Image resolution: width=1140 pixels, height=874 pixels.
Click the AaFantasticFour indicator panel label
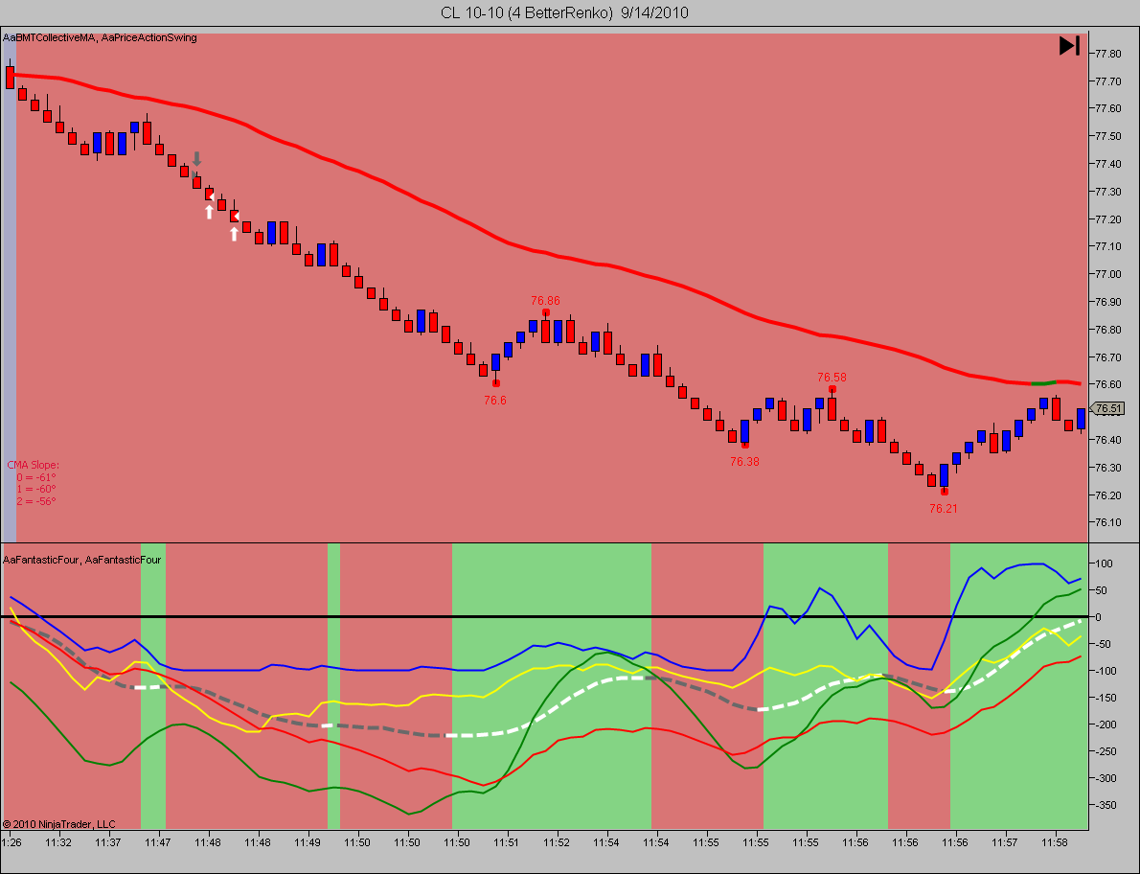tap(82, 560)
